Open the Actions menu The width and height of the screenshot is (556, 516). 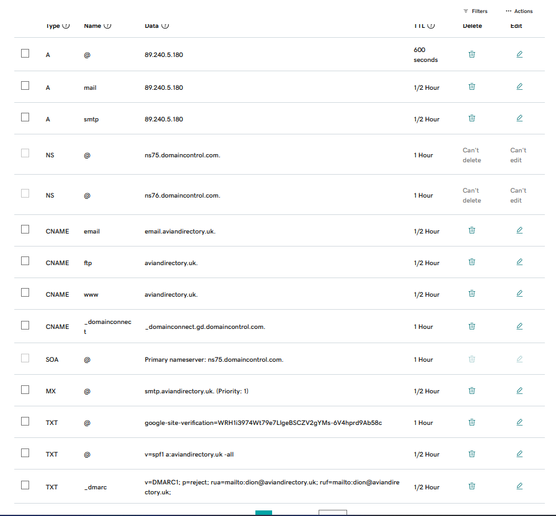tap(519, 11)
